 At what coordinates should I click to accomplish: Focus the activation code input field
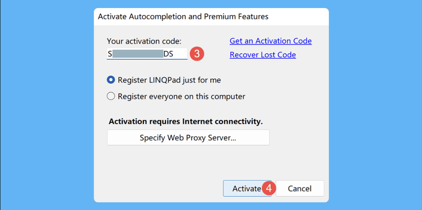click(x=147, y=54)
